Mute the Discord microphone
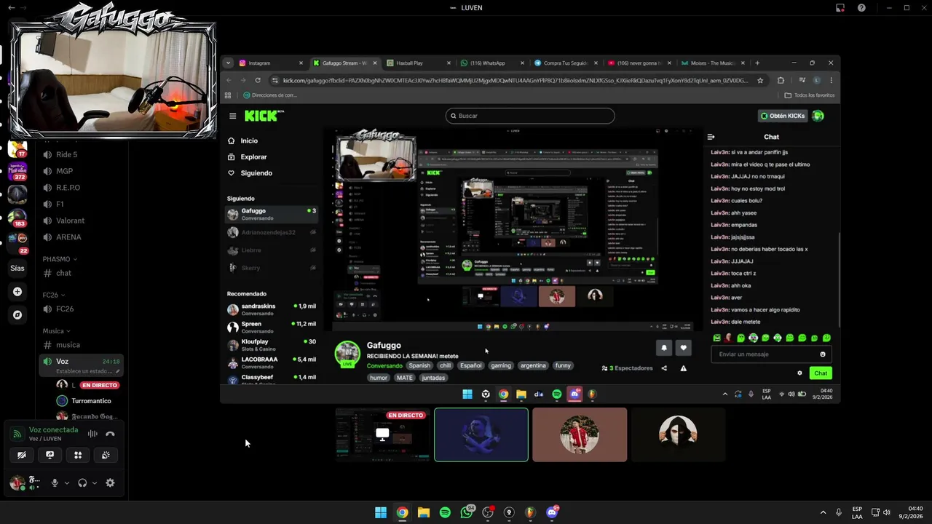 (54, 483)
